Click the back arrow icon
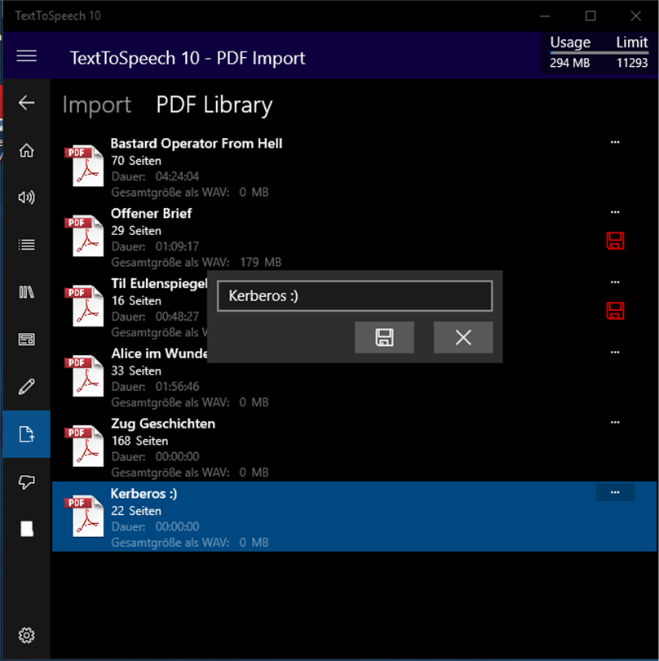 (27, 103)
